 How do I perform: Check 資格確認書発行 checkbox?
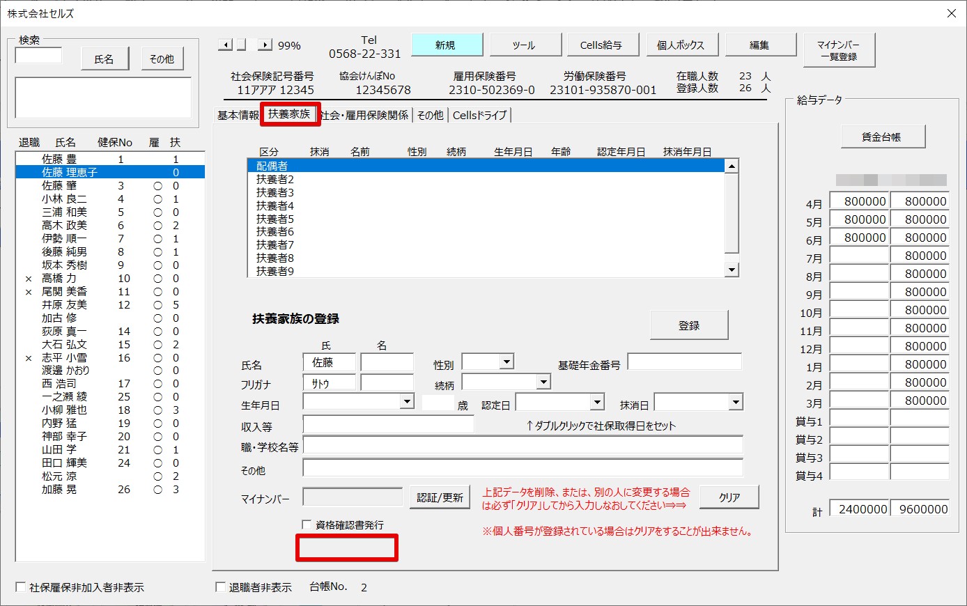(307, 525)
